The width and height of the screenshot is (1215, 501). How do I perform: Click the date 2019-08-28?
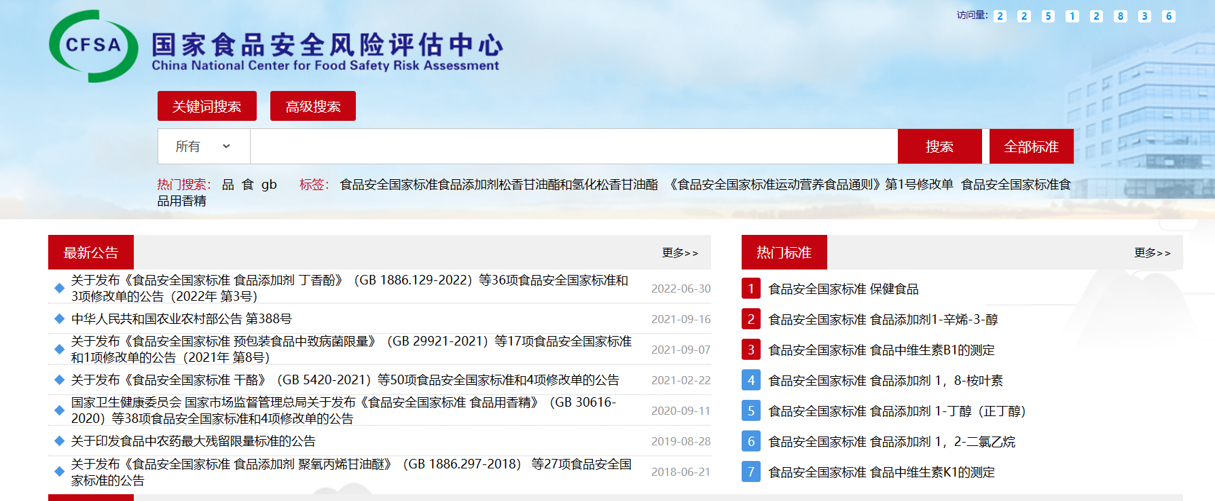click(x=681, y=441)
